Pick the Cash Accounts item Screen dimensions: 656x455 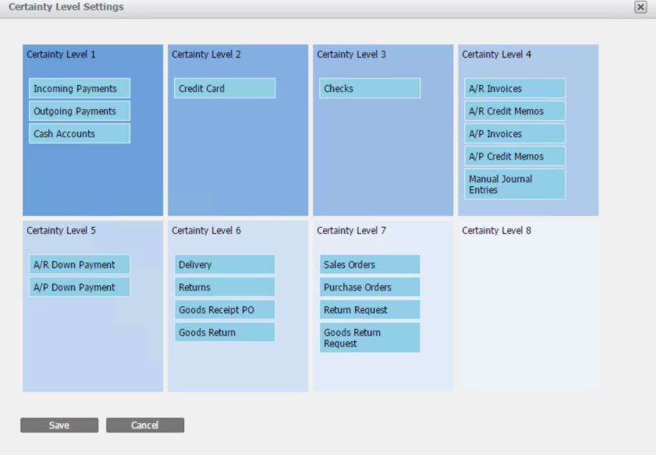(x=80, y=134)
